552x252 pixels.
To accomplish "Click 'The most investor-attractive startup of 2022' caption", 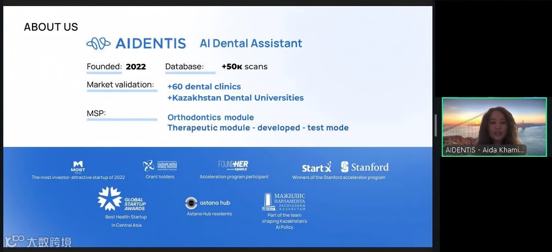I will [x=78, y=178].
